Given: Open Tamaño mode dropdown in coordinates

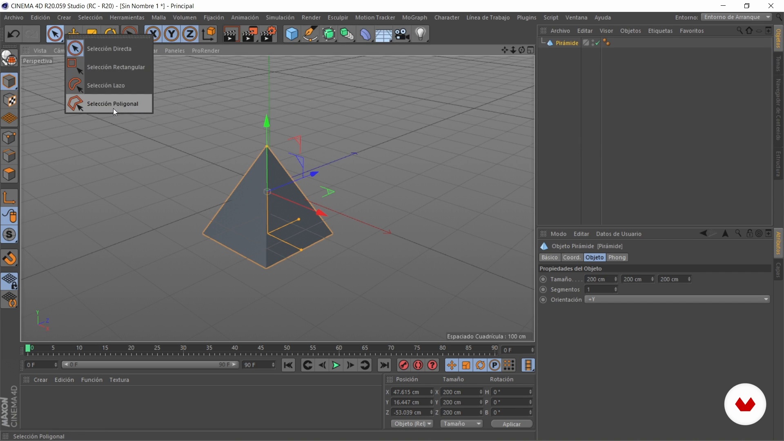Looking at the screenshot, I should point(462,424).
